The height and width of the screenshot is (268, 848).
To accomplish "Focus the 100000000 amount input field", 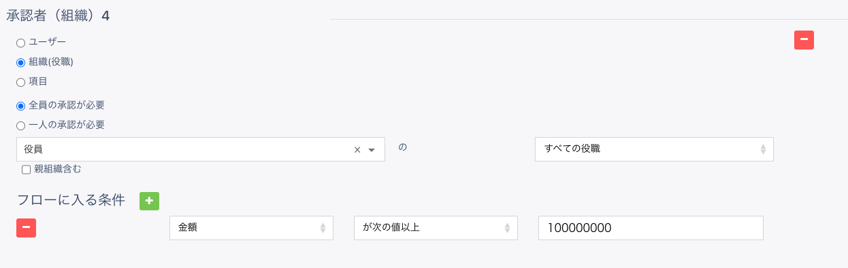I will (651, 228).
